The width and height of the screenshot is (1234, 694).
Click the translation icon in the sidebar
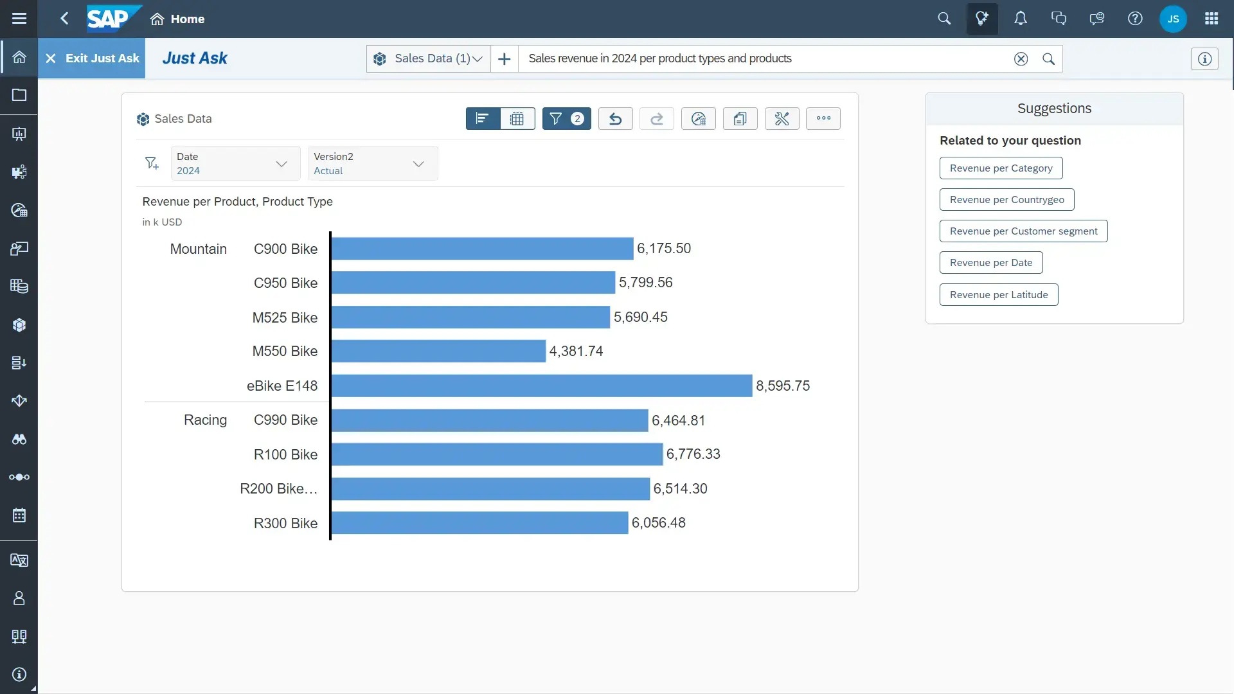(19, 560)
